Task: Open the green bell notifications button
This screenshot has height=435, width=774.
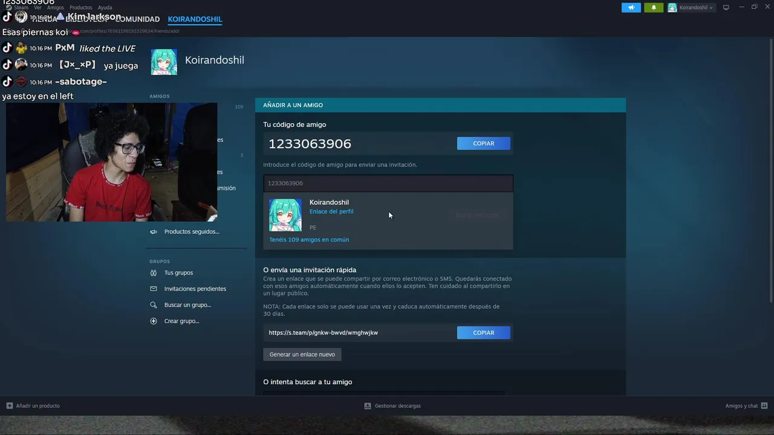Action: pos(654,8)
